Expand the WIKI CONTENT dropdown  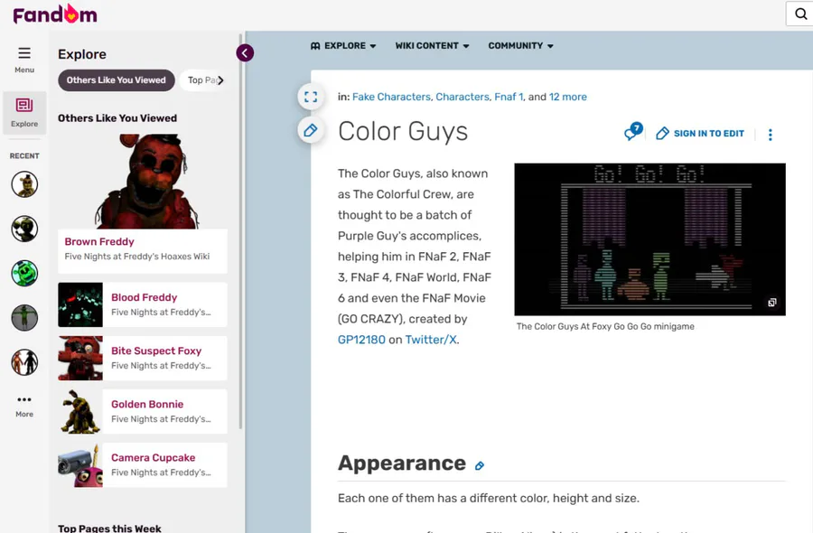[432, 46]
